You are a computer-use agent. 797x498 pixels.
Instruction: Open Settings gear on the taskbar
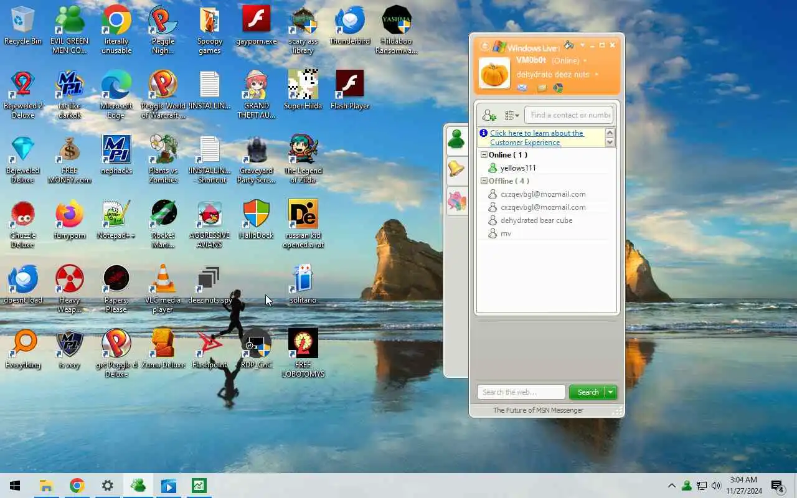107,486
